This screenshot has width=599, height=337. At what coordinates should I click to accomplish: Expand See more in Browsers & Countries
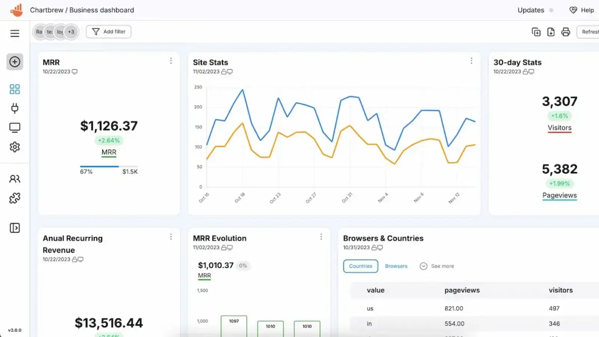coord(437,266)
